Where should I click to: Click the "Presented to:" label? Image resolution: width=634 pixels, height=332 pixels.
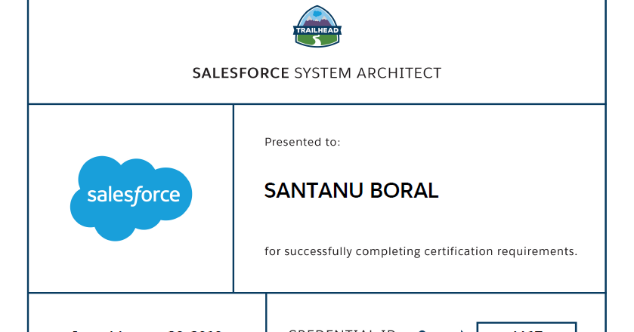click(x=302, y=142)
